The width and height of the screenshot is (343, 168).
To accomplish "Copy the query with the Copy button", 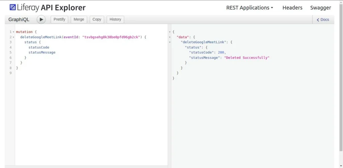I will pyautogui.click(x=97, y=19).
